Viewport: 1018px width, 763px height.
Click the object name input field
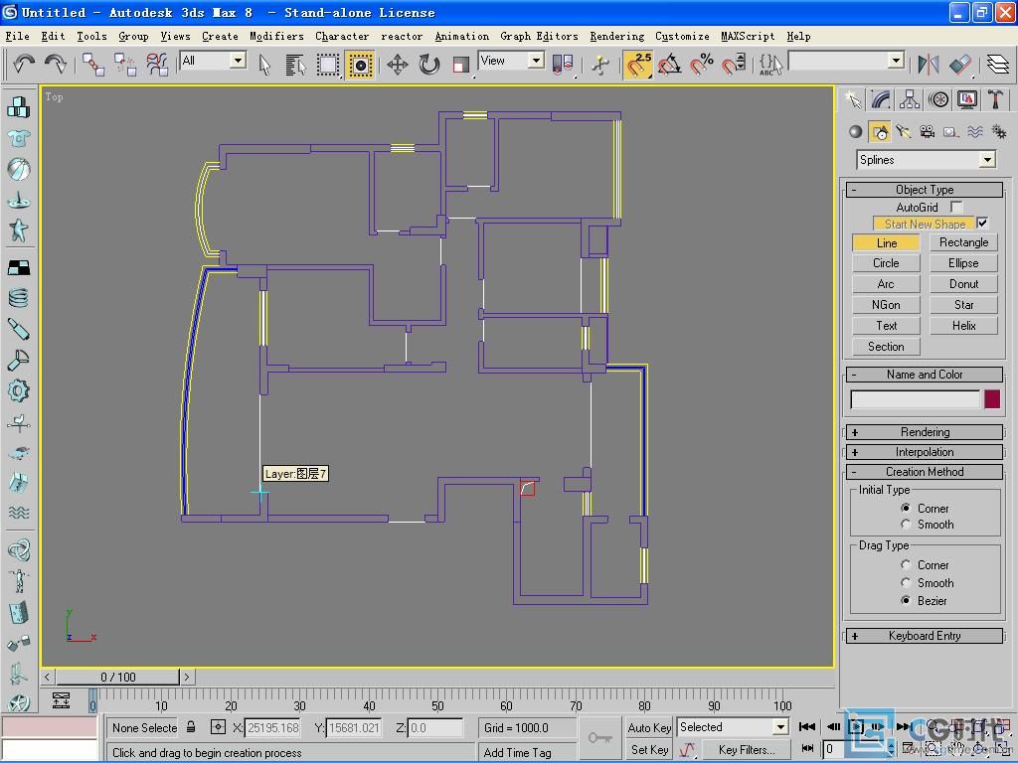[916, 399]
